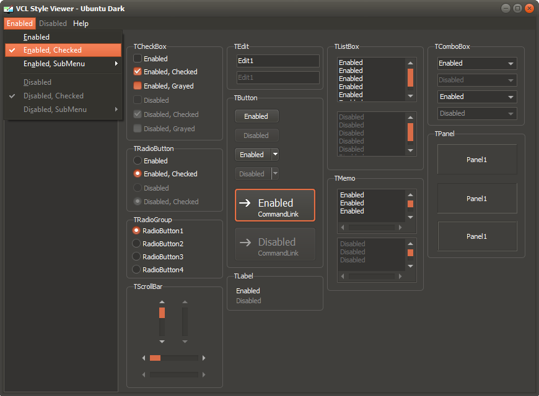Open split button dropdown arrow next to Enabled
The width and height of the screenshot is (539, 396).
[x=275, y=155]
